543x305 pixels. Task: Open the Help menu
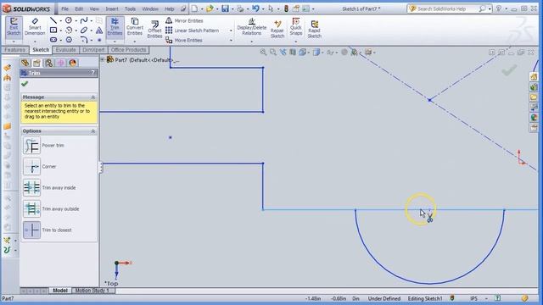170,8
